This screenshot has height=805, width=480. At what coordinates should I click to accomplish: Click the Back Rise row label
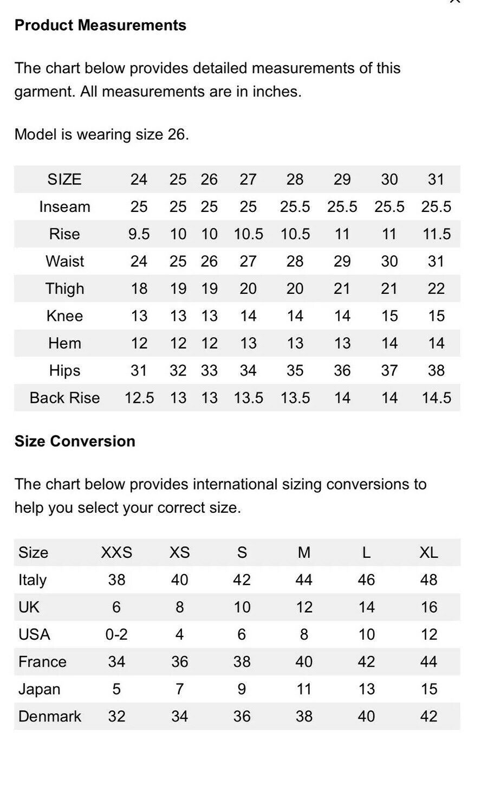tap(64, 398)
